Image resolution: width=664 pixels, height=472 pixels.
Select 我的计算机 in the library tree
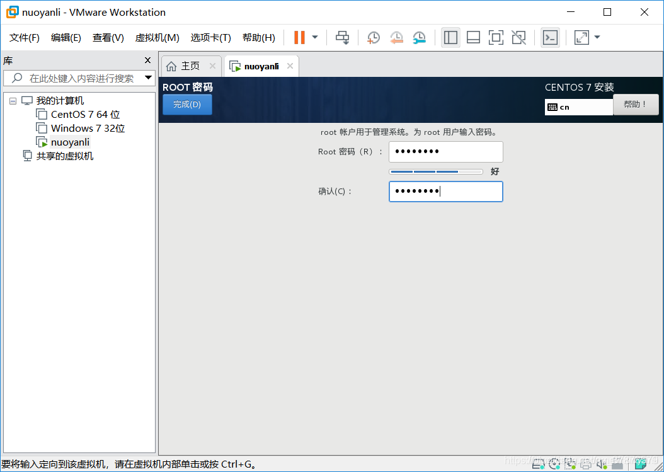60,101
